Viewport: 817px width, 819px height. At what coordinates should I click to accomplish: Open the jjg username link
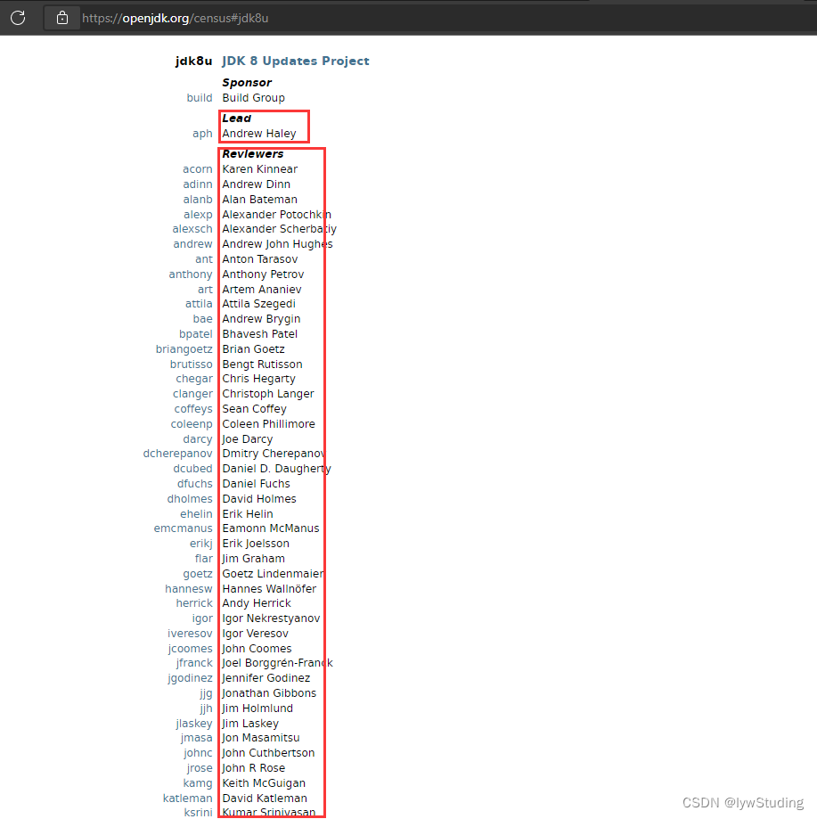coord(206,693)
